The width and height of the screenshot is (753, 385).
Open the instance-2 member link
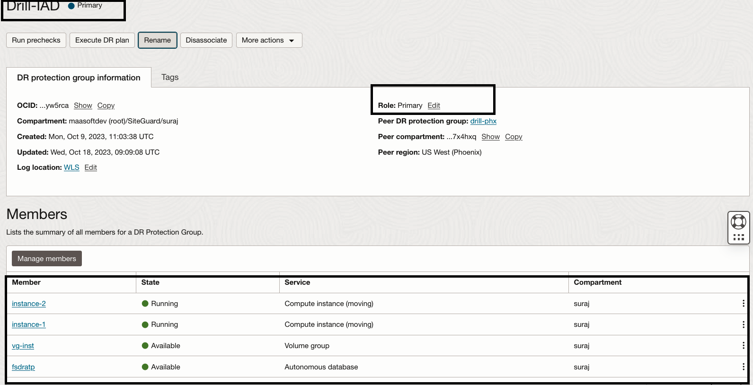(29, 304)
